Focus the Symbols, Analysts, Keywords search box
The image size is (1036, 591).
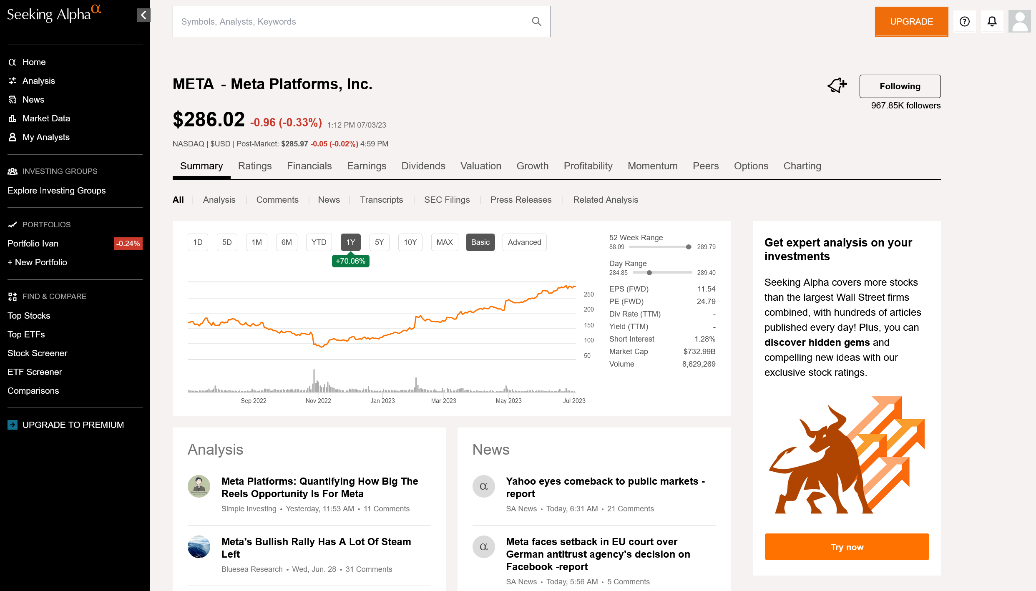tap(350, 22)
